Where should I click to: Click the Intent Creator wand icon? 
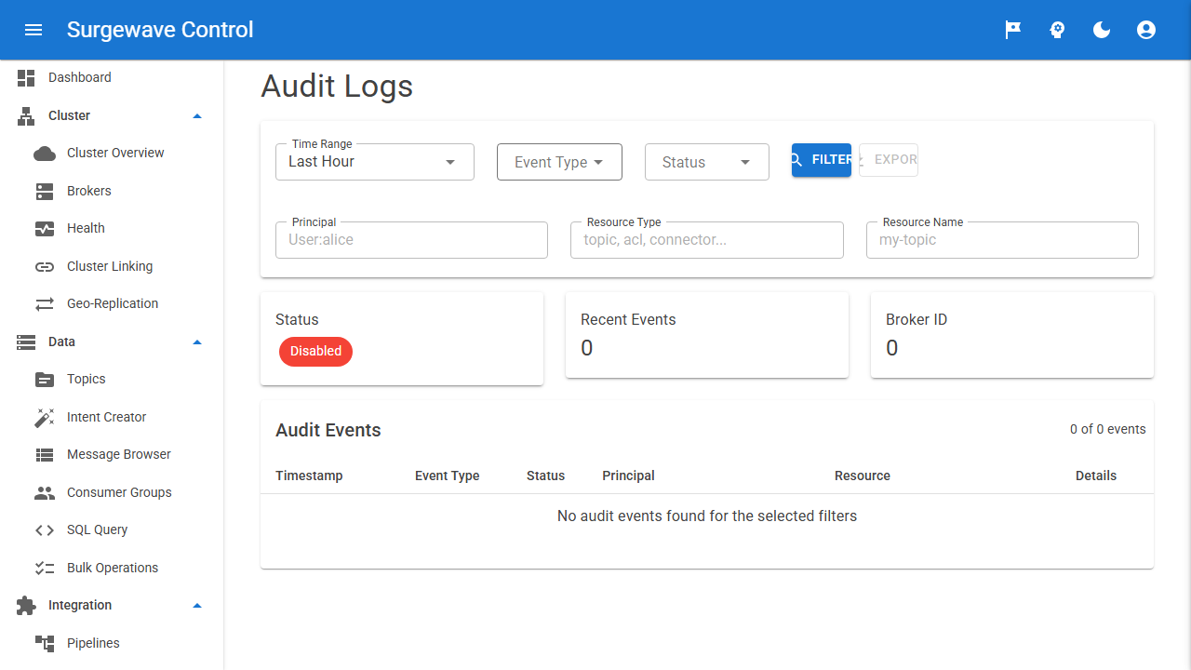[45, 418]
